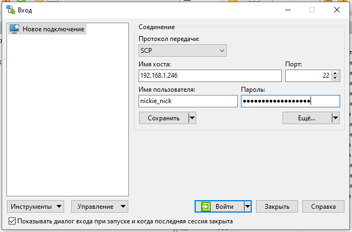Click the Имя пользователя field with nickie_nick
This screenshot has width=352, height=232.
188,101
